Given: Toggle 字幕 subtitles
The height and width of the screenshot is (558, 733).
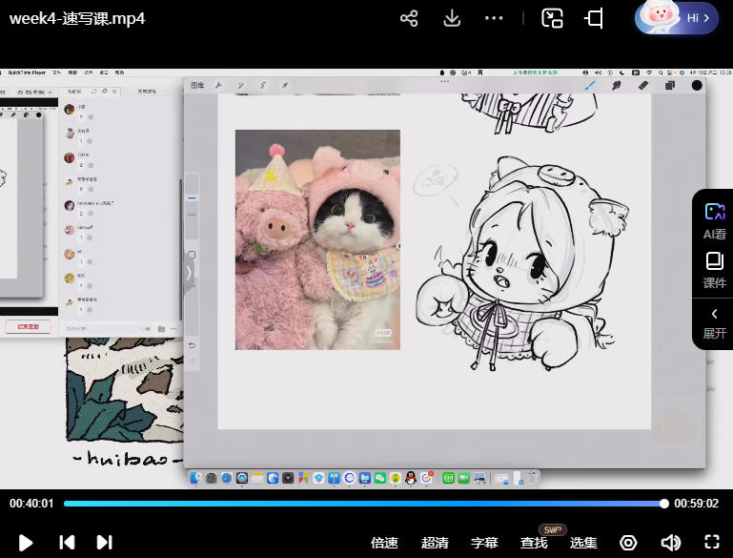Looking at the screenshot, I should 484,543.
